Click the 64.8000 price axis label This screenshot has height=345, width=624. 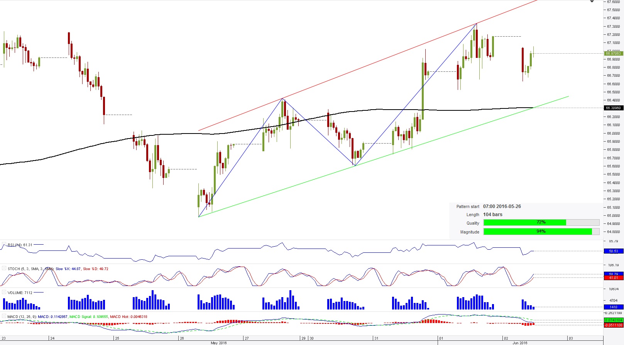(x=614, y=232)
